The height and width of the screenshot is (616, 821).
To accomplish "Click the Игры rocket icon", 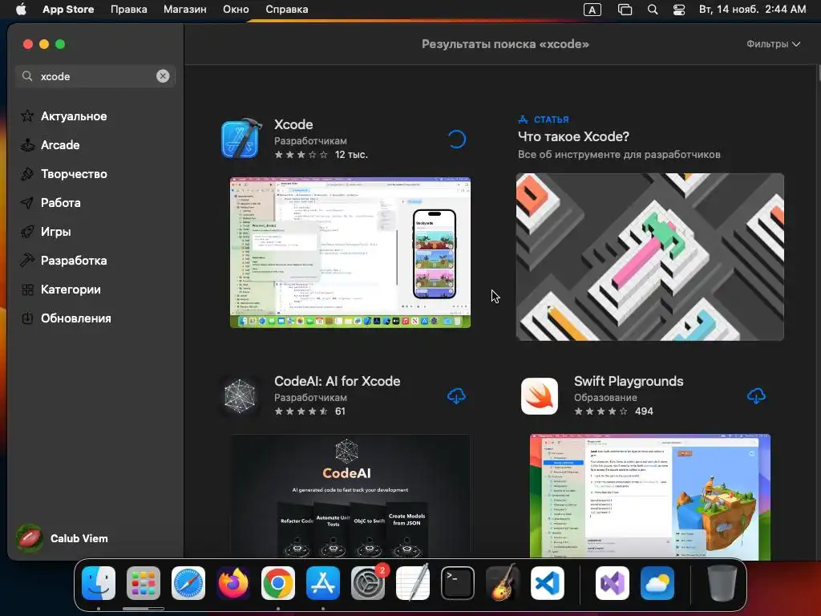I will (x=27, y=232).
